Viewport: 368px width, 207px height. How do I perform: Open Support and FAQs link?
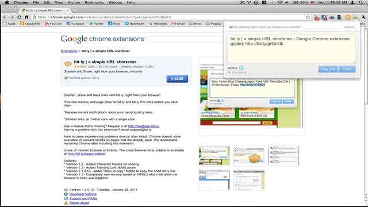pyautogui.click(x=83, y=198)
